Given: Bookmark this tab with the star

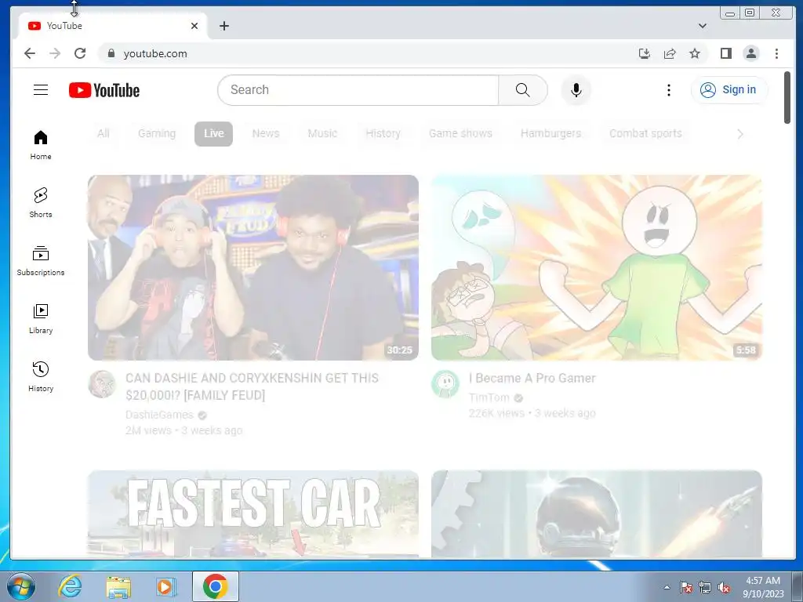Looking at the screenshot, I should click(695, 53).
